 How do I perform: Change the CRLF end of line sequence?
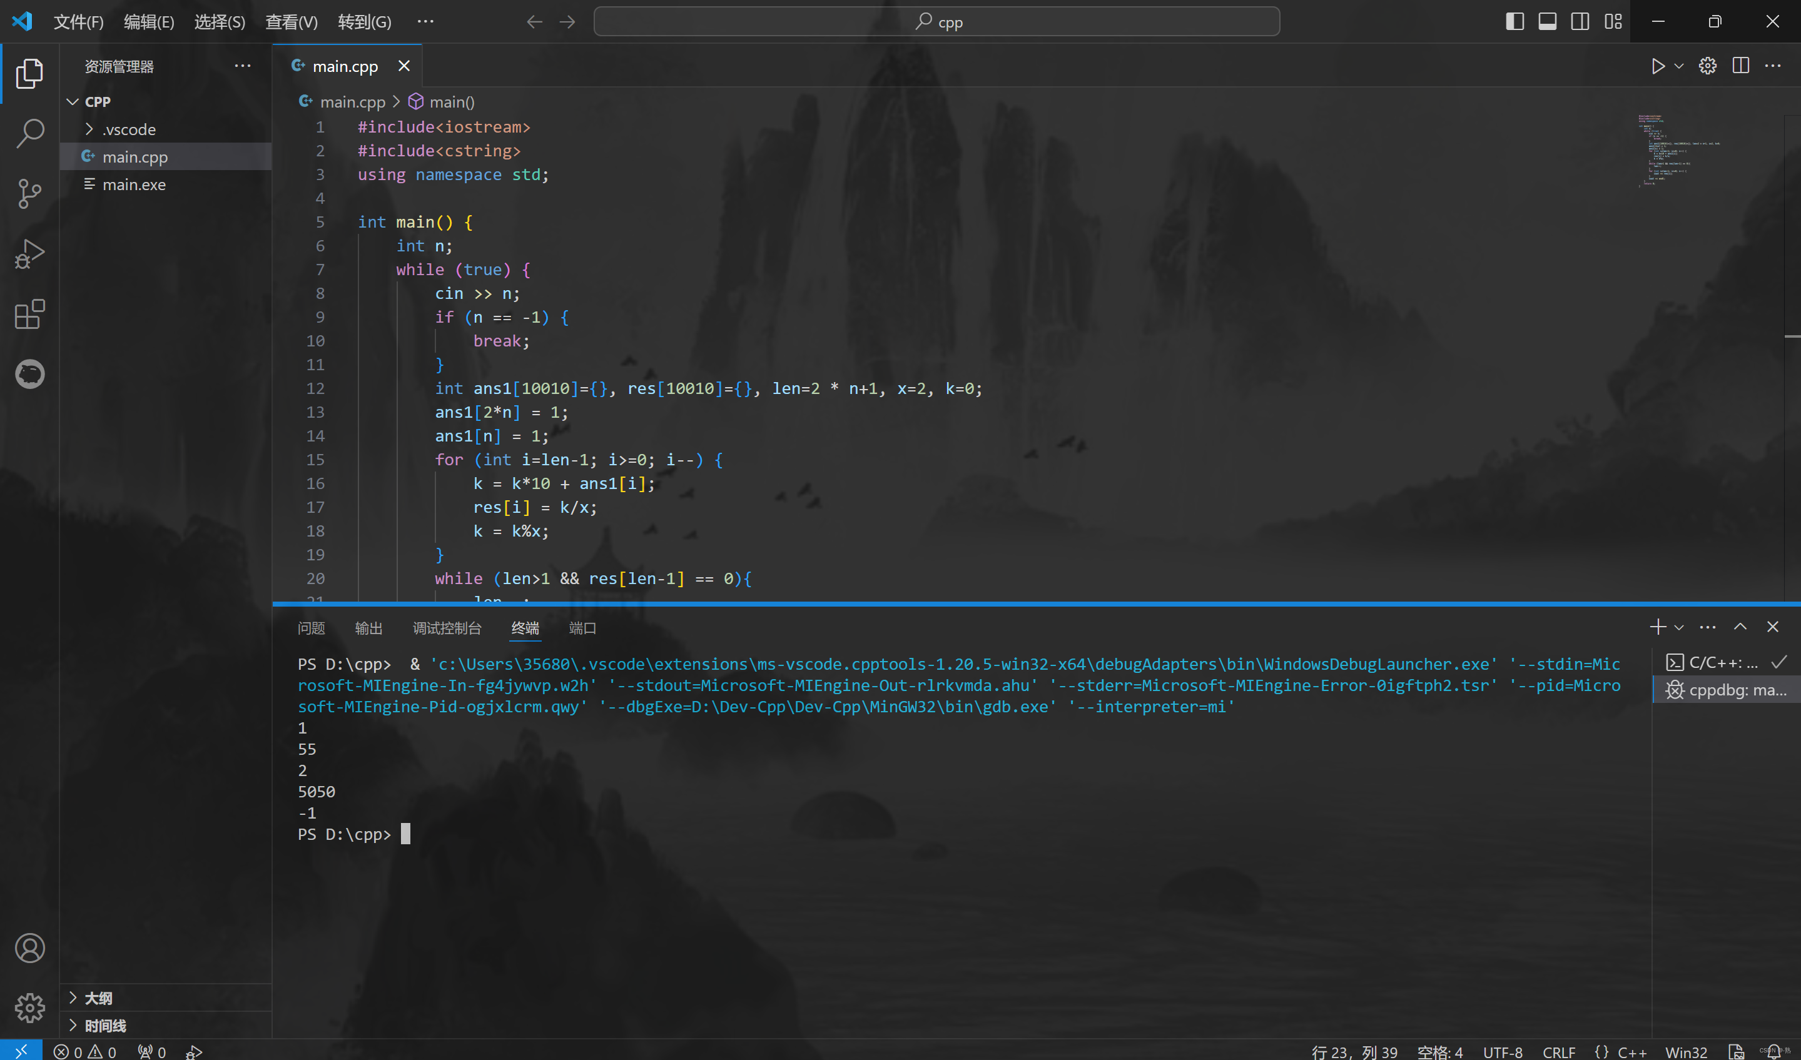(1559, 1051)
